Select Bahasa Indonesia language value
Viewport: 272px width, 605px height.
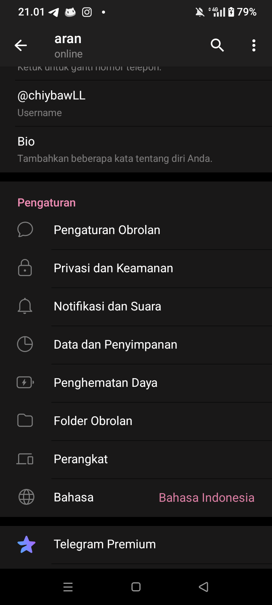click(x=206, y=498)
